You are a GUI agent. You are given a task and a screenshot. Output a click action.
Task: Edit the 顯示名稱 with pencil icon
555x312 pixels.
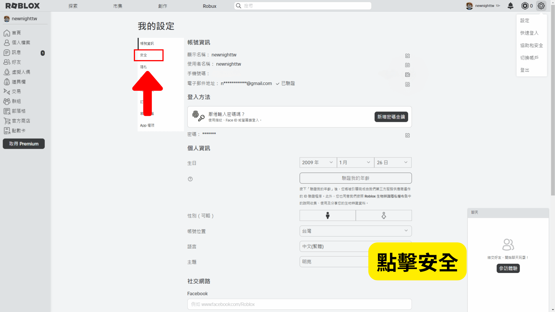[x=408, y=55]
